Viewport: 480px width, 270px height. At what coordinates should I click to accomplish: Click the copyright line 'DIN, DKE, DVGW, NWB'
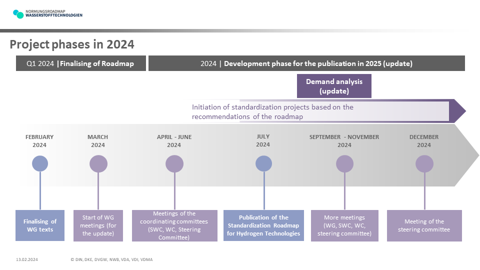[x=111, y=259]
